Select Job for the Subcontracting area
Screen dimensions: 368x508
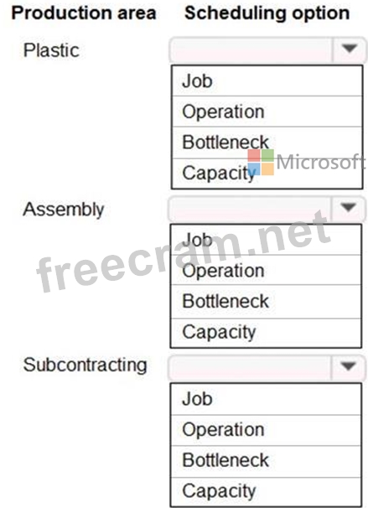267,399
